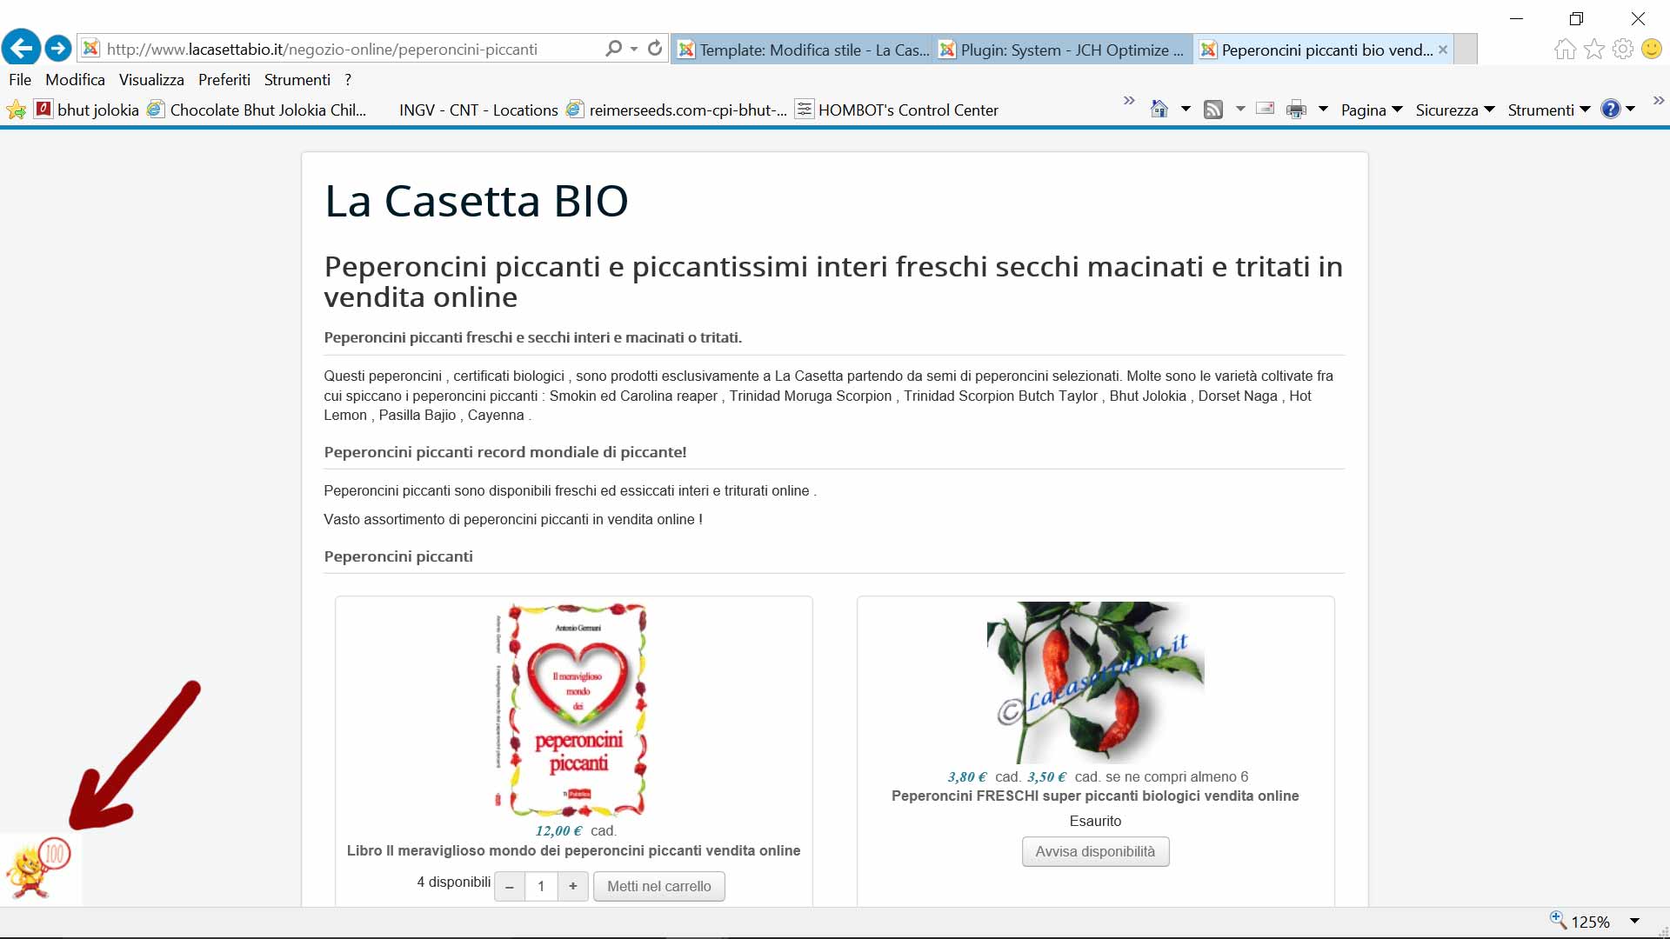The image size is (1670, 939).
Task: Click the gear settings icon at top right
Action: pos(1622,50)
